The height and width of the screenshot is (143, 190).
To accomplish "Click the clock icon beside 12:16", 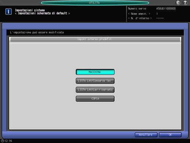I will point(3,141).
